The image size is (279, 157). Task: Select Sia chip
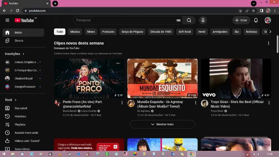pyautogui.click(x=236, y=32)
